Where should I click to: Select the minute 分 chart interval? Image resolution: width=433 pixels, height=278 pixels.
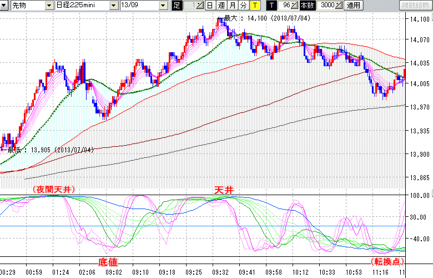pyautogui.click(x=243, y=6)
